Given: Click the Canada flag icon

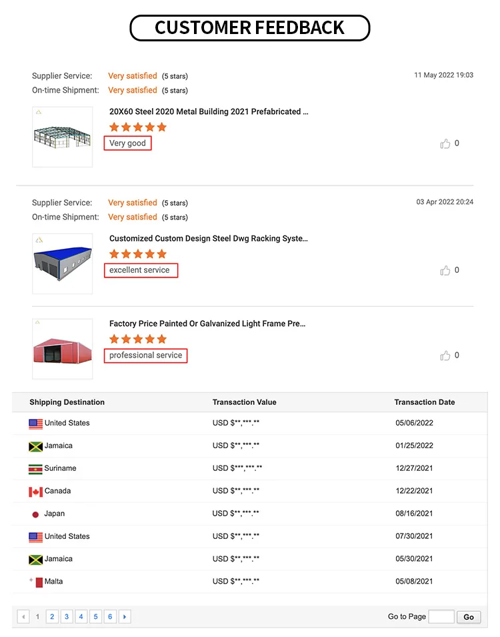Looking at the screenshot, I should [x=35, y=492].
